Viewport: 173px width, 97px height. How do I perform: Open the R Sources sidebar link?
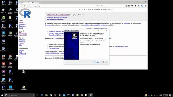click(x=22, y=40)
